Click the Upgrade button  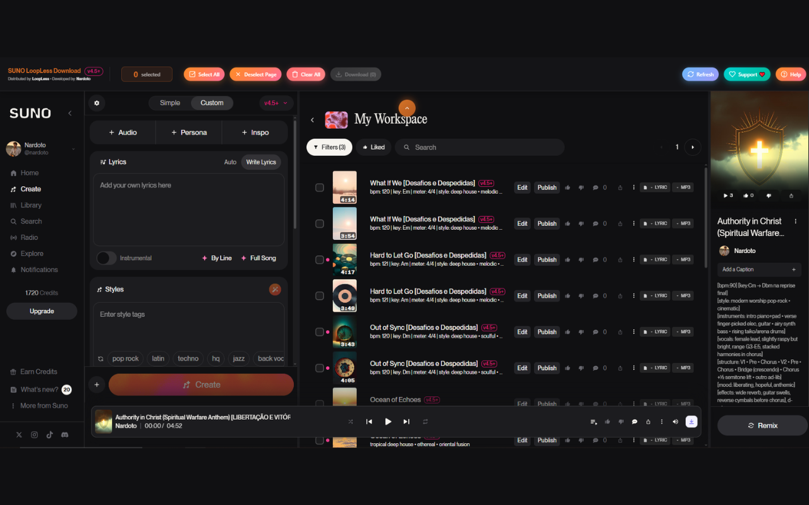pos(42,311)
